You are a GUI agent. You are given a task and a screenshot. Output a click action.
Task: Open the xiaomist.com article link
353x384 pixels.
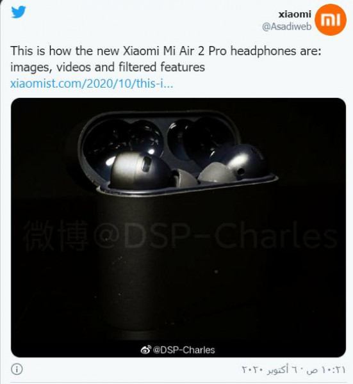[92, 83]
